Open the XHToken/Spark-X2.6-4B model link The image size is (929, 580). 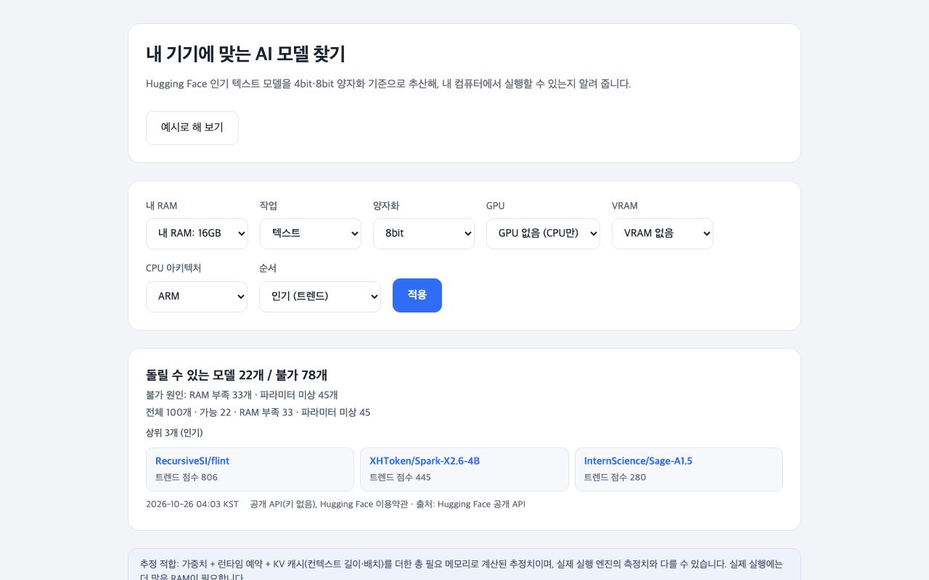point(425,461)
